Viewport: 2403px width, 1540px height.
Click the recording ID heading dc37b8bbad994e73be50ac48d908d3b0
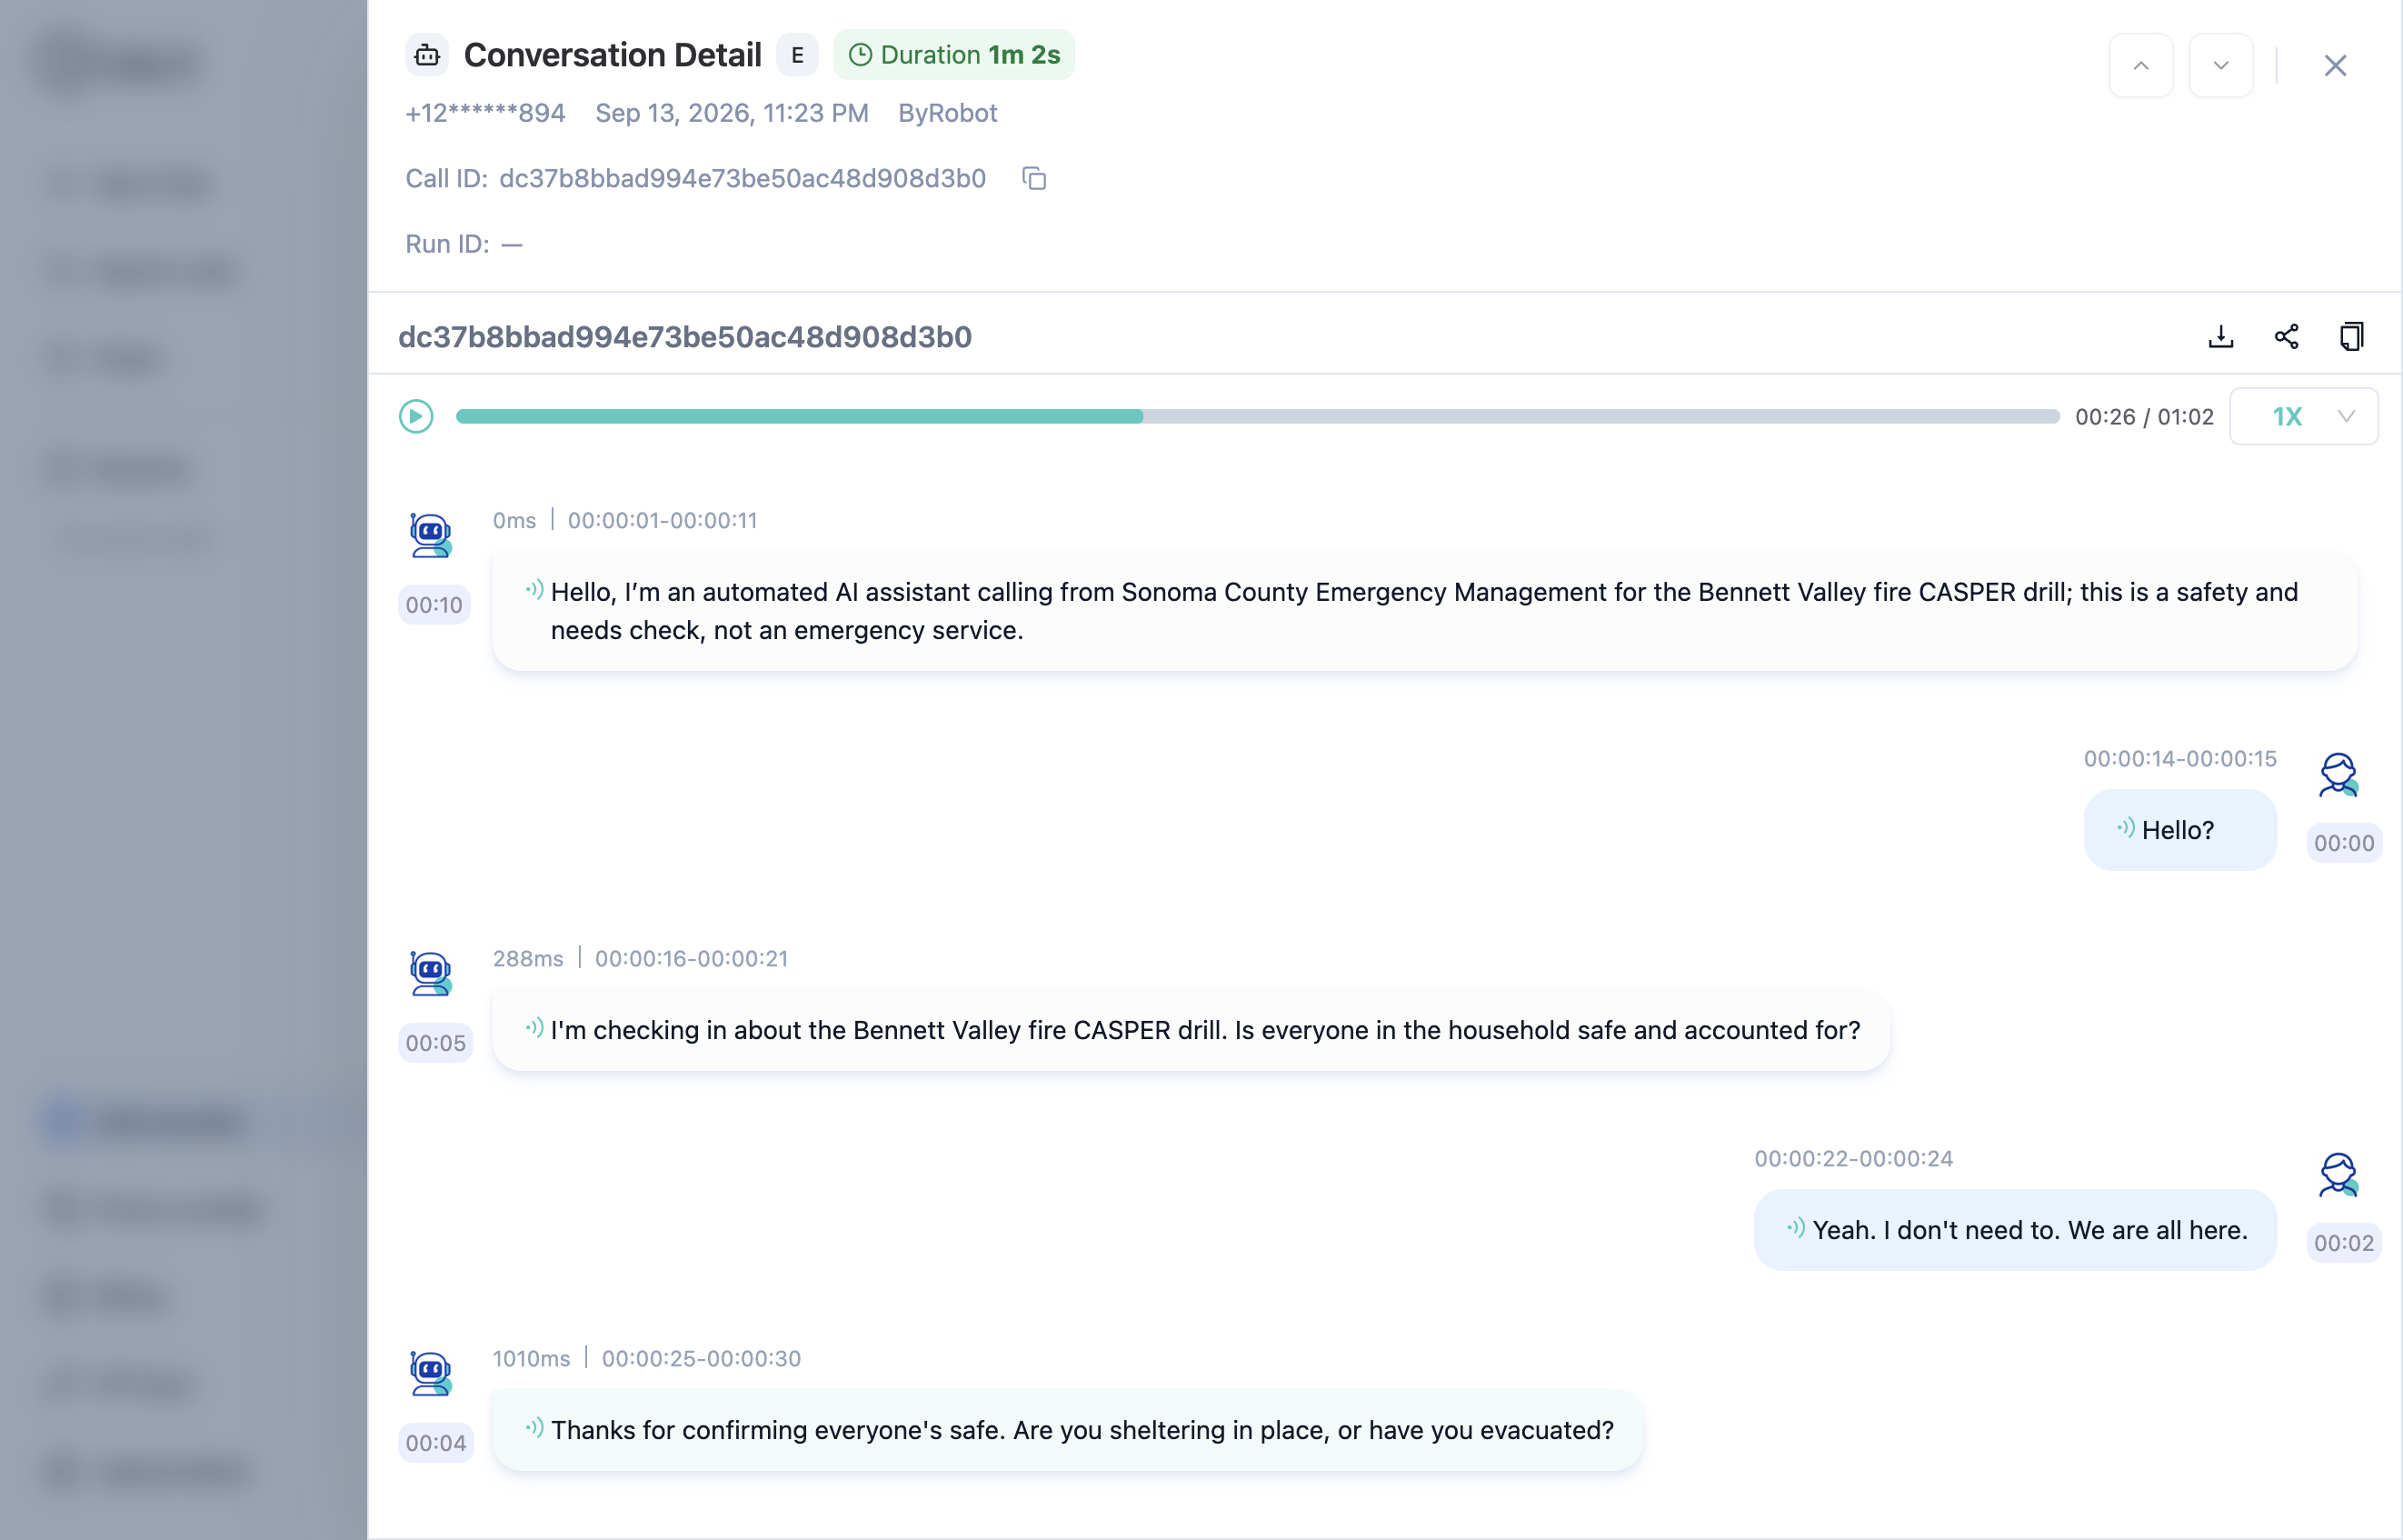coord(684,337)
